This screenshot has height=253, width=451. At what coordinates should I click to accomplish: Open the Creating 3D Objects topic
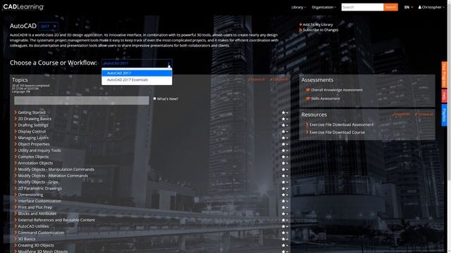click(x=36, y=245)
